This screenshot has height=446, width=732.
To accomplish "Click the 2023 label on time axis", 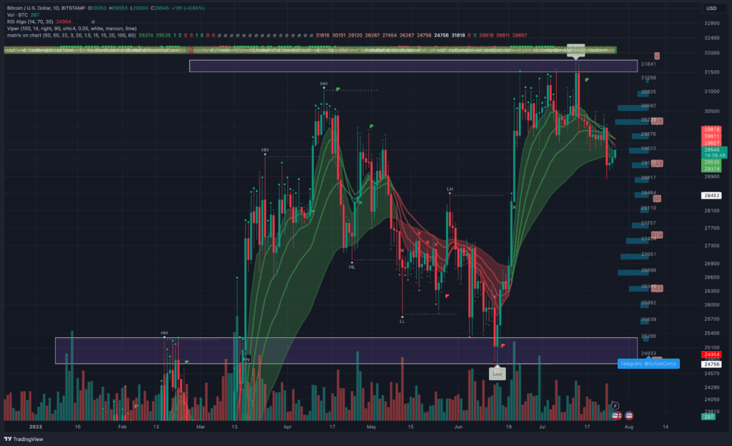I will point(36,427).
